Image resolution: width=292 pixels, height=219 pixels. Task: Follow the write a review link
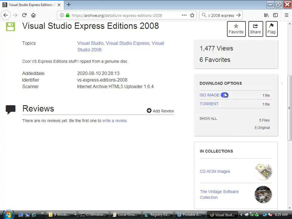(x=115, y=121)
